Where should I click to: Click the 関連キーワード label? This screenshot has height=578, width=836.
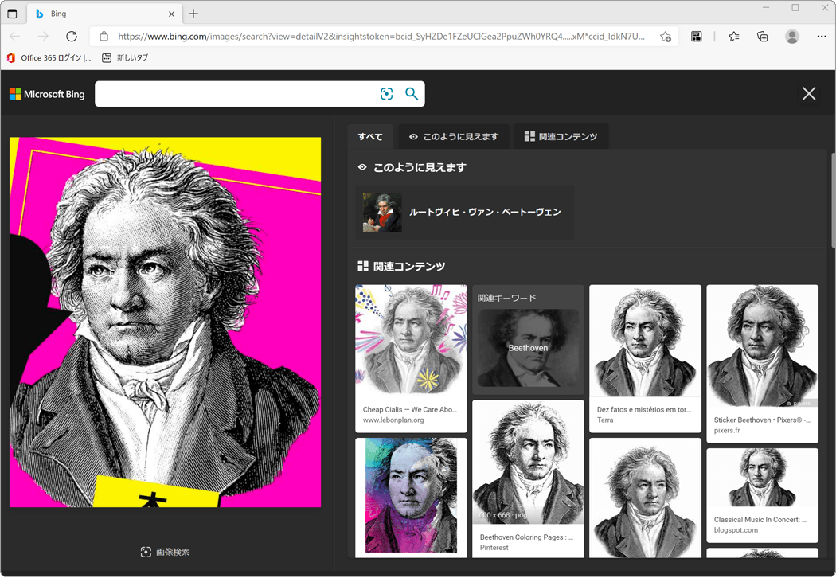tap(506, 298)
